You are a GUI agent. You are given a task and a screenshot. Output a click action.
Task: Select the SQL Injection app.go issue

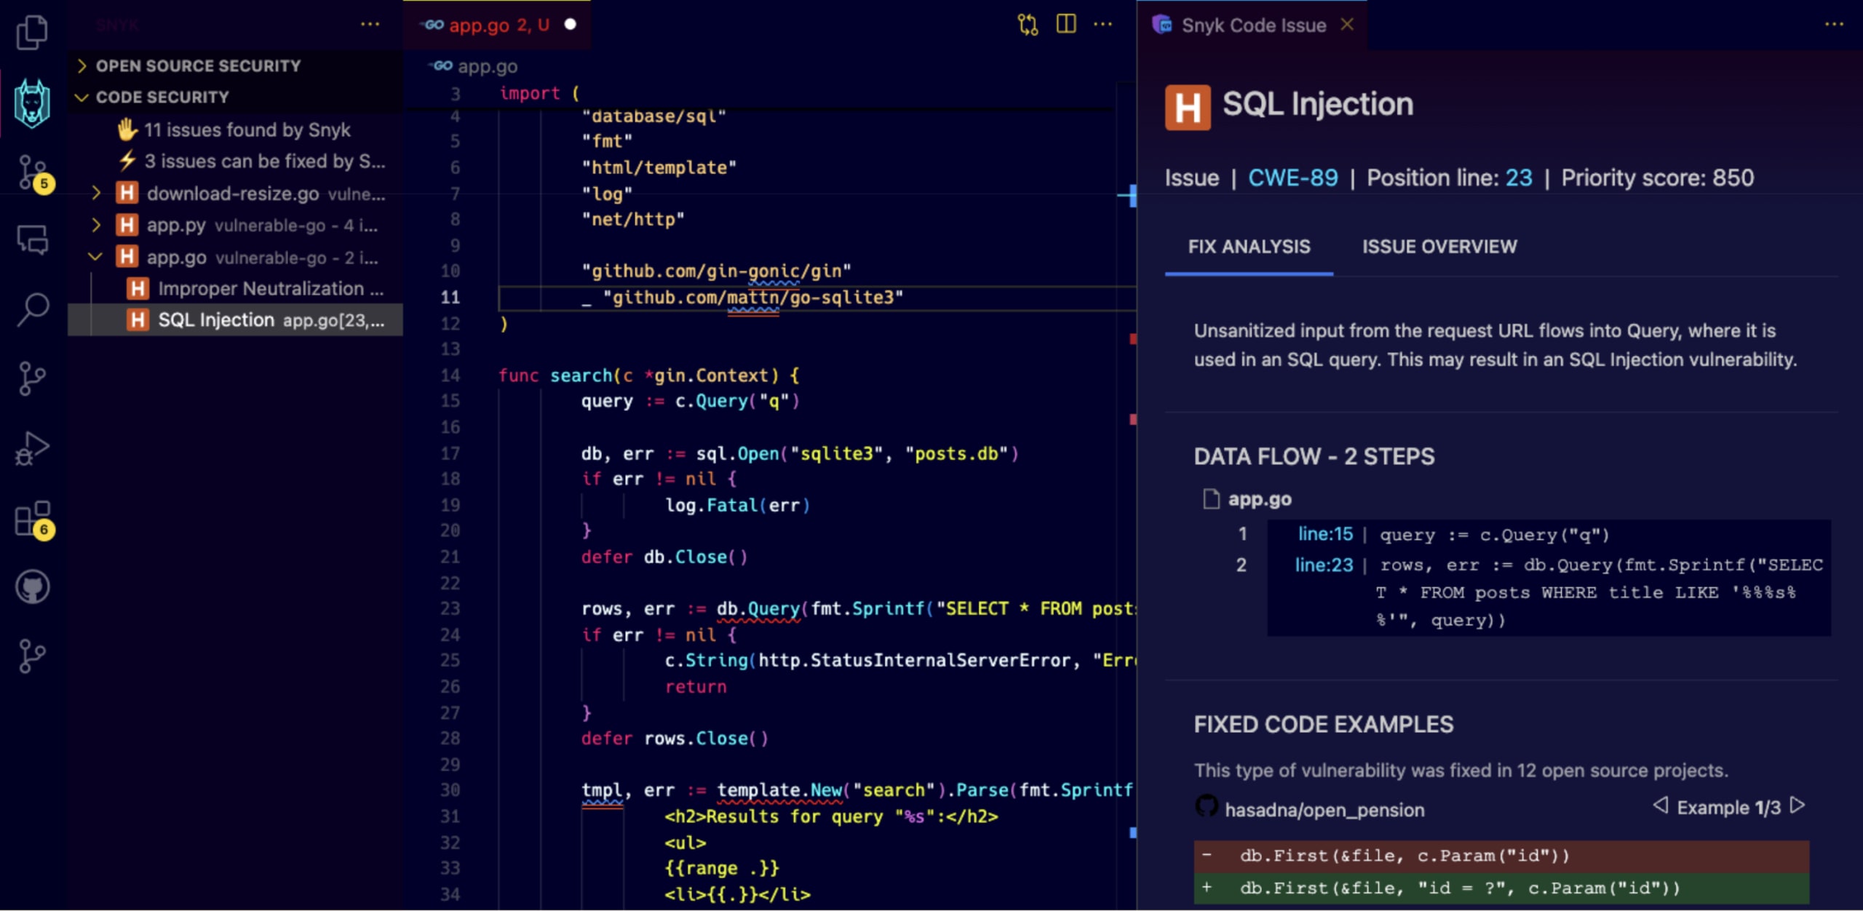coord(235,320)
